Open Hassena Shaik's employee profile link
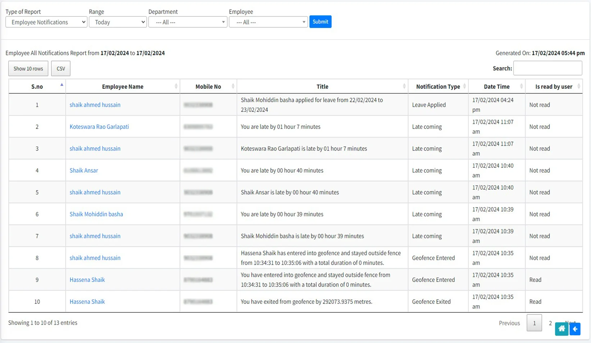591x343 pixels. point(87,279)
